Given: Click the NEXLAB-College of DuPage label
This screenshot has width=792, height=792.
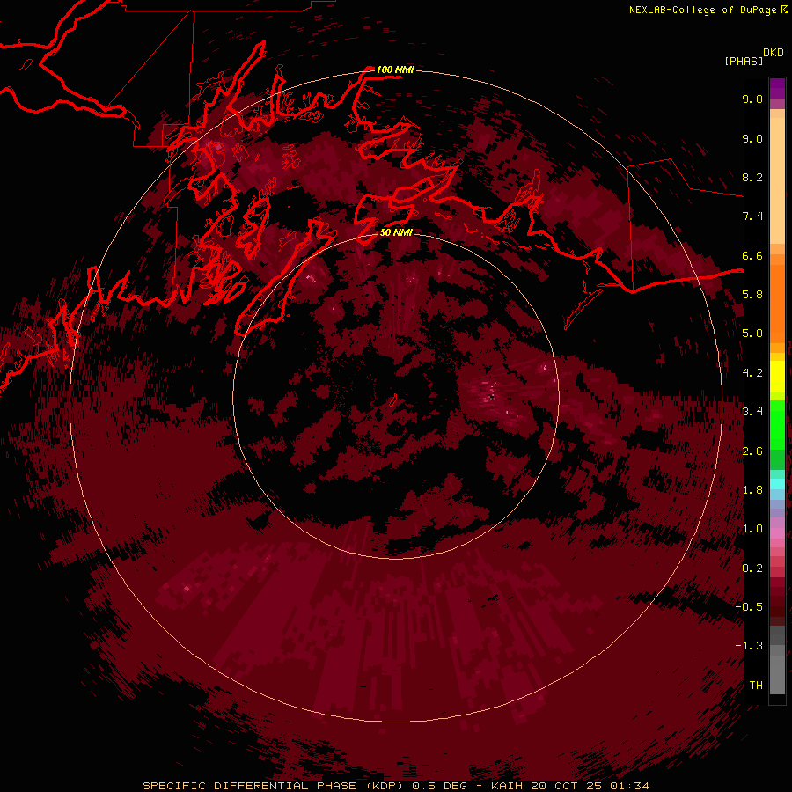Looking at the screenshot, I should [x=702, y=10].
